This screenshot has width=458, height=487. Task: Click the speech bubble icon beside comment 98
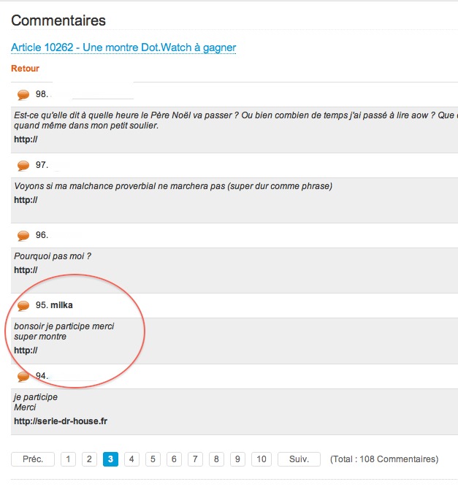(23, 95)
